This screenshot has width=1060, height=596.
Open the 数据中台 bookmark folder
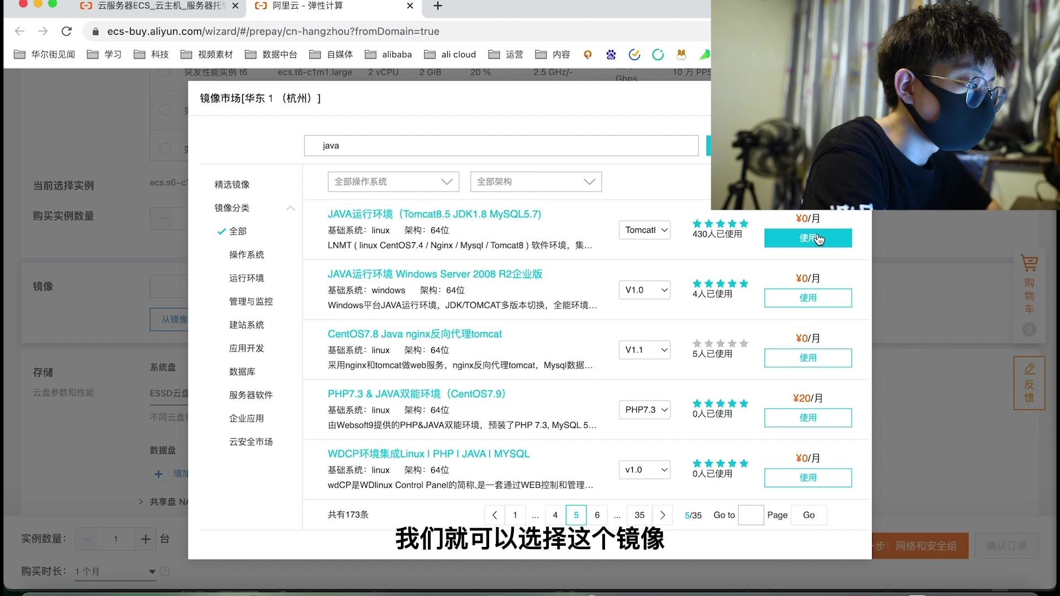pos(271,54)
